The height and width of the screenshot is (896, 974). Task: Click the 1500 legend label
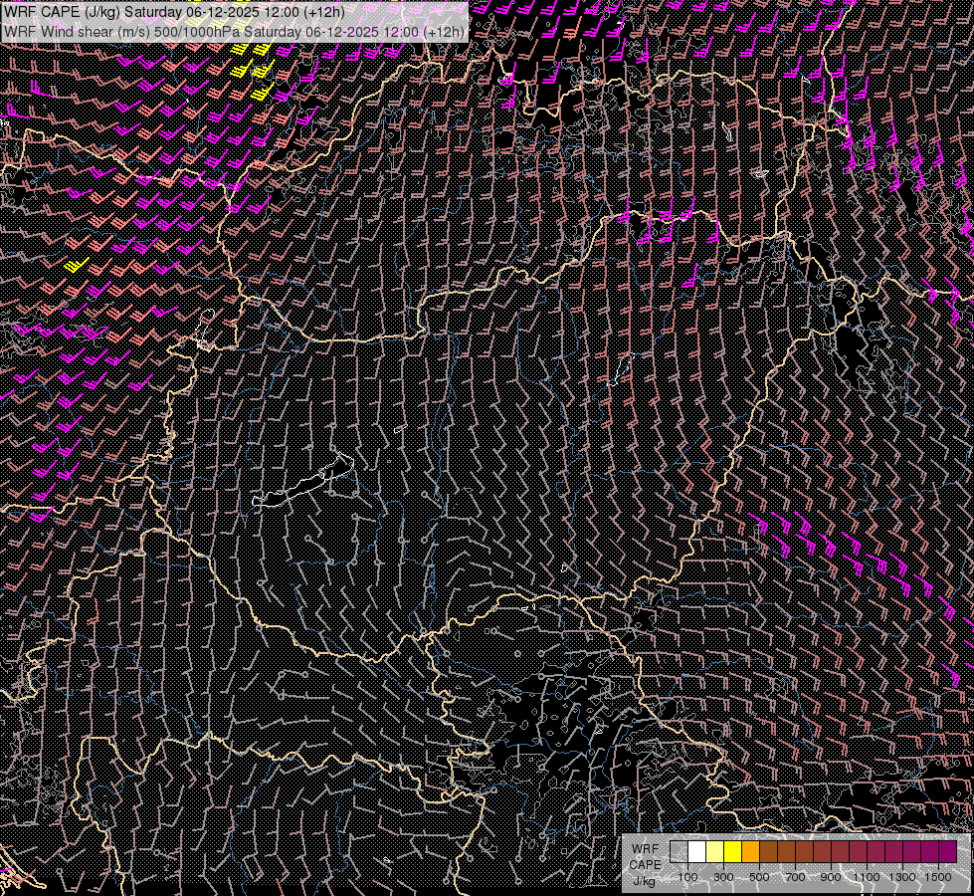[x=938, y=877]
